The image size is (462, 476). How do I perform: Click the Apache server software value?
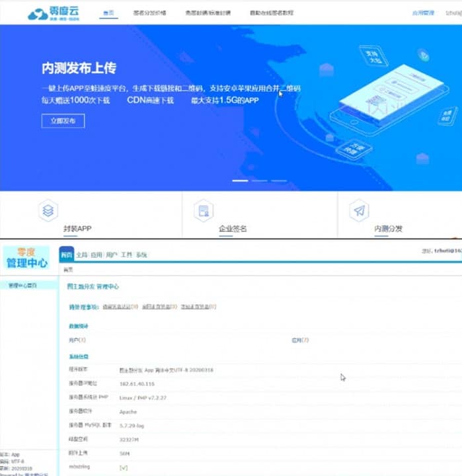pos(128,412)
